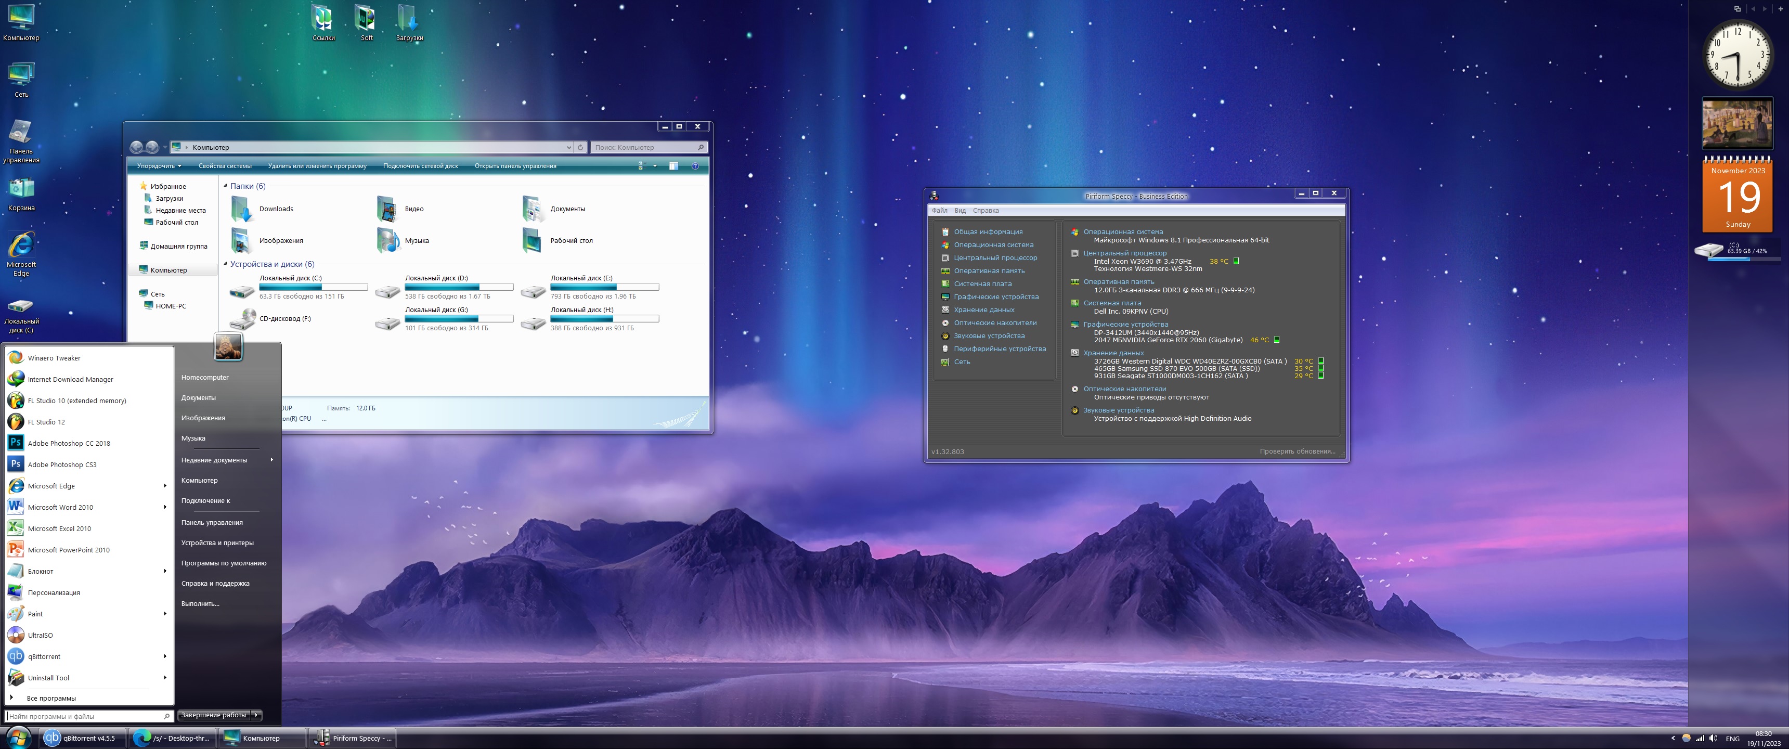The height and width of the screenshot is (749, 1789).
Task: Expand the shutdown options arrow
Action: click(256, 715)
